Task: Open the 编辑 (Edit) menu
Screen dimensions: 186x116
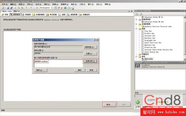Action: (x=13, y=4)
